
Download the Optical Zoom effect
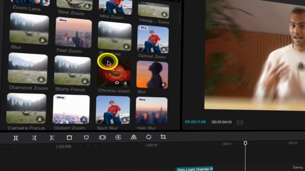(x=164, y=49)
